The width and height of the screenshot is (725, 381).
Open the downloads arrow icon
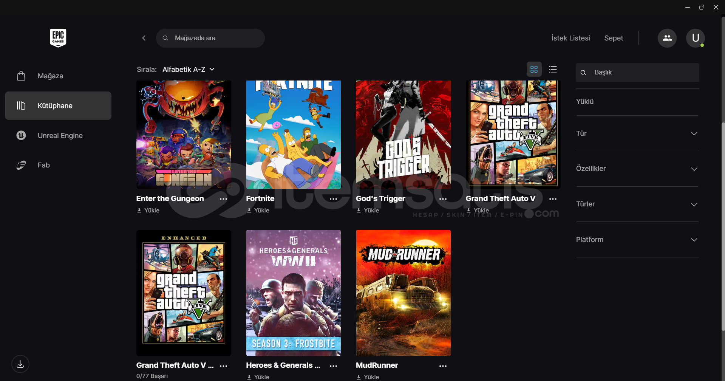click(20, 364)
